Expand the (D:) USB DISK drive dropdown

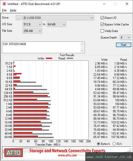pos(58,18)
